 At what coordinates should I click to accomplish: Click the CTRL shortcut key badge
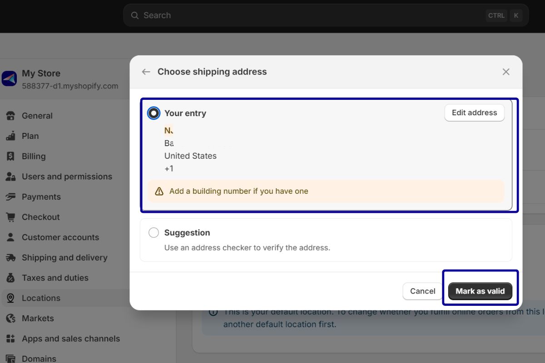(x=496, y=15)
